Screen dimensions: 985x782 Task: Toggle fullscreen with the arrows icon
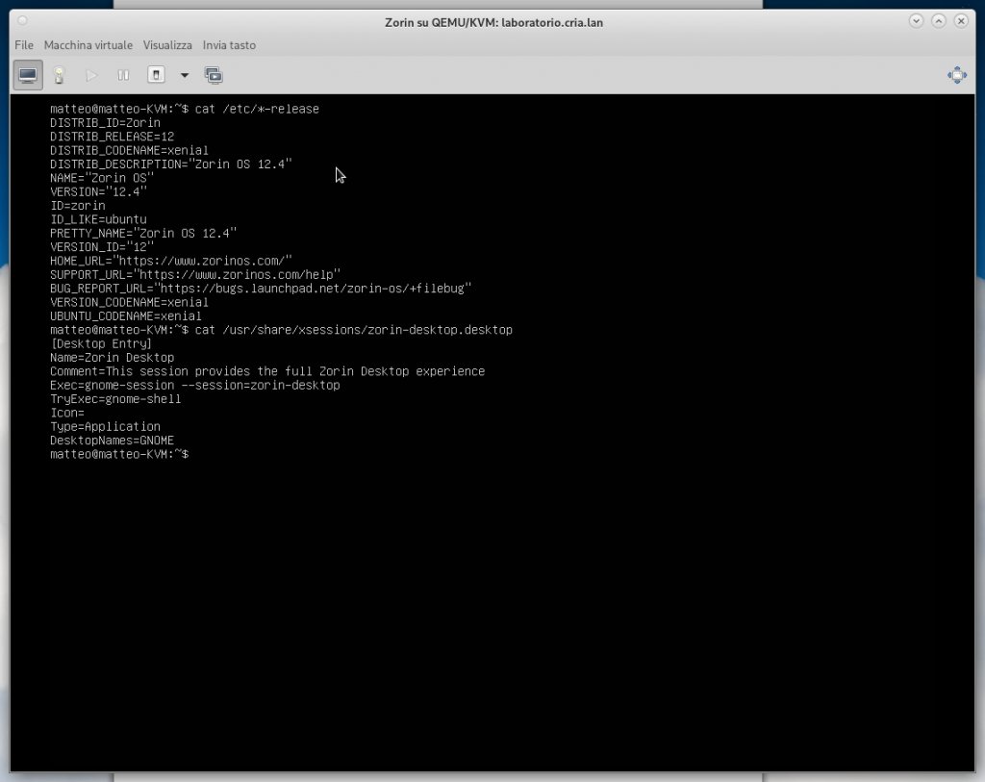click(x=957, y=75)
